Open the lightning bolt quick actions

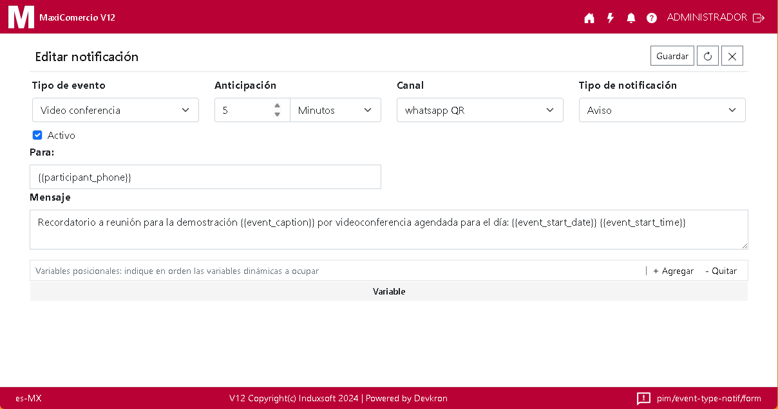(x=610, y=18)
